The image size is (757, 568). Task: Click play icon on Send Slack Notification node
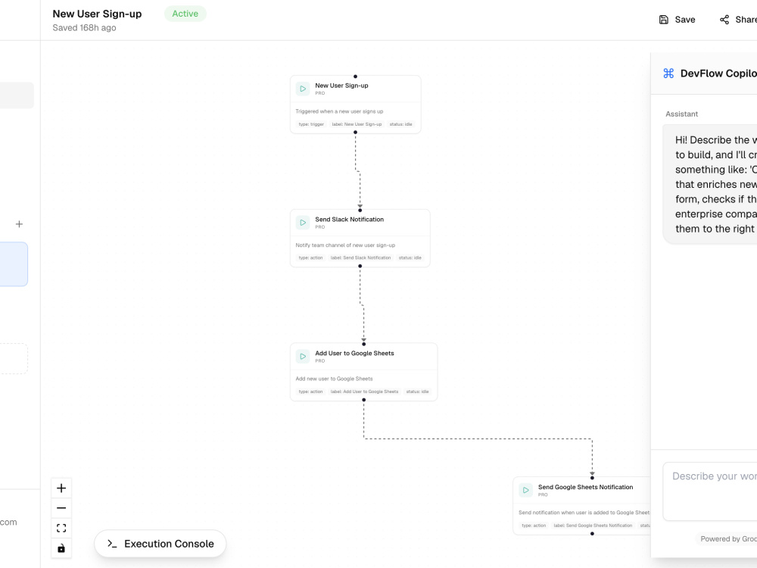(x=303, y=223)
